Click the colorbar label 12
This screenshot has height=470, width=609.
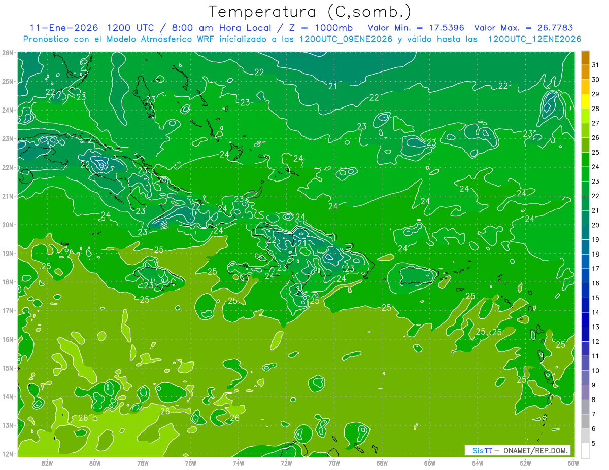(x=595, y=341)
